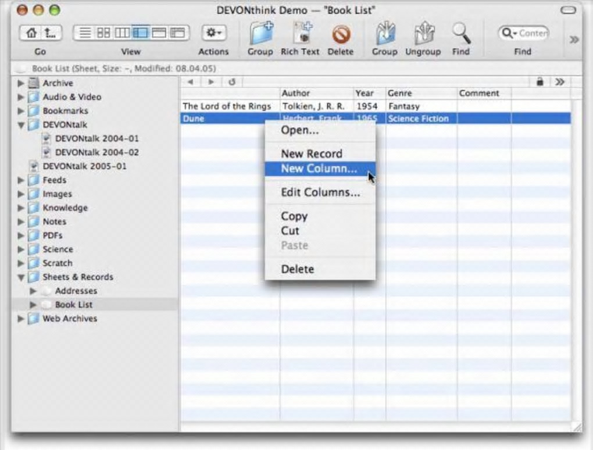This screenshot has width=593, height=450.
Task: Sort by the Author column header
Action: (316, 94)
